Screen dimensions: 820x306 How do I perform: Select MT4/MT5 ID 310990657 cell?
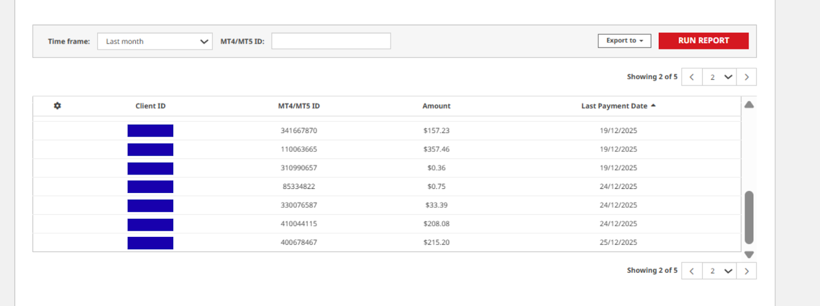tap(299, 168)
